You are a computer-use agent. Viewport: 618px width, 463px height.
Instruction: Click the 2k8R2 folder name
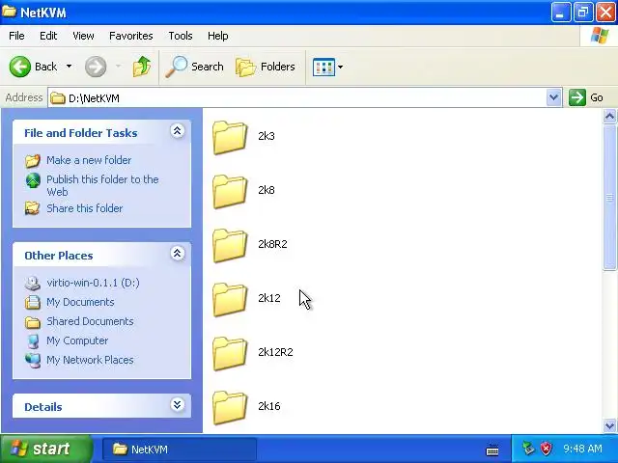coord(272,244)
